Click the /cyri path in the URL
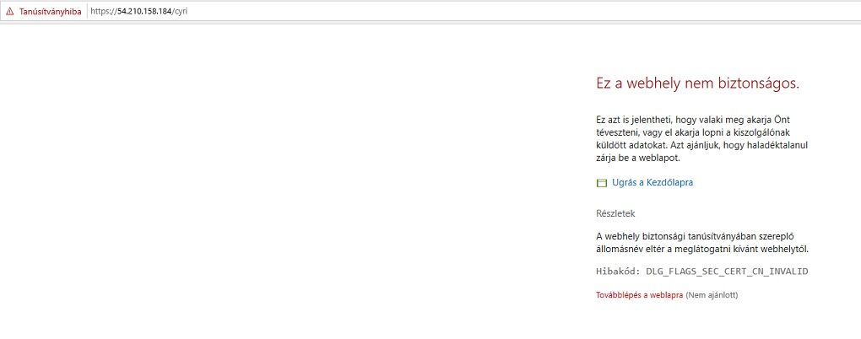This screenshot has height=339, width=861. click(x=180, y=12)
